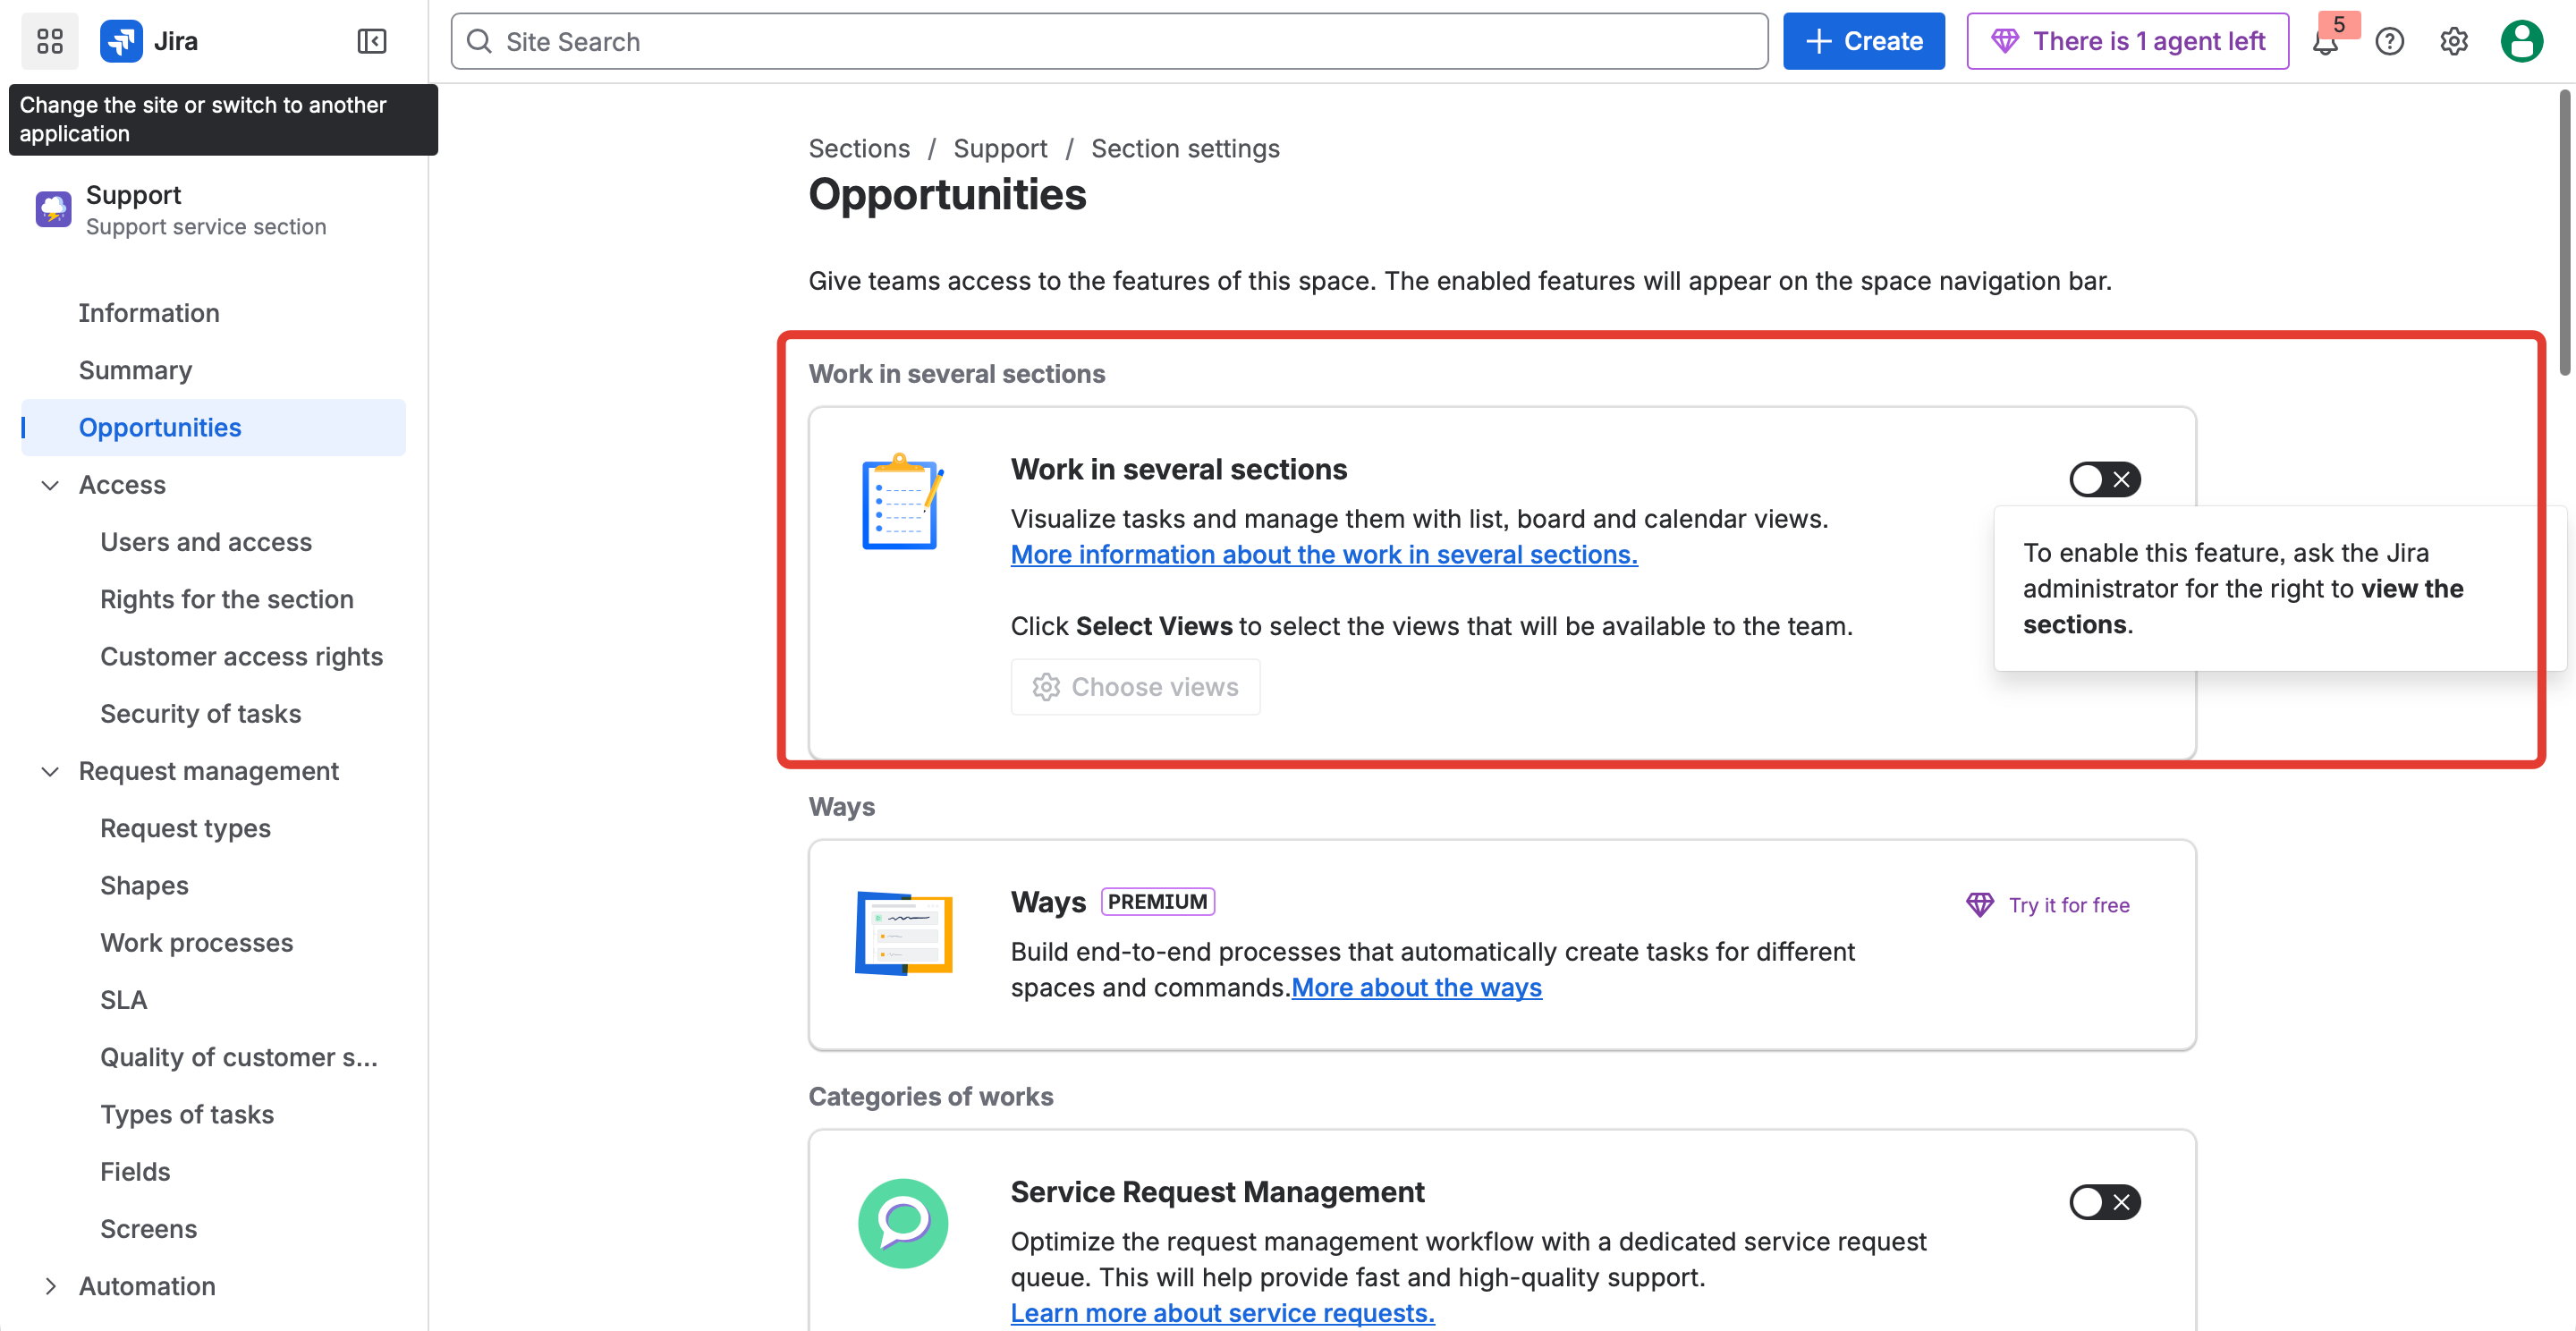The height and width of the screenshot is (1331, 2576).
Task: Select Summary in the sidebar
Action: [x=136, y=369]
